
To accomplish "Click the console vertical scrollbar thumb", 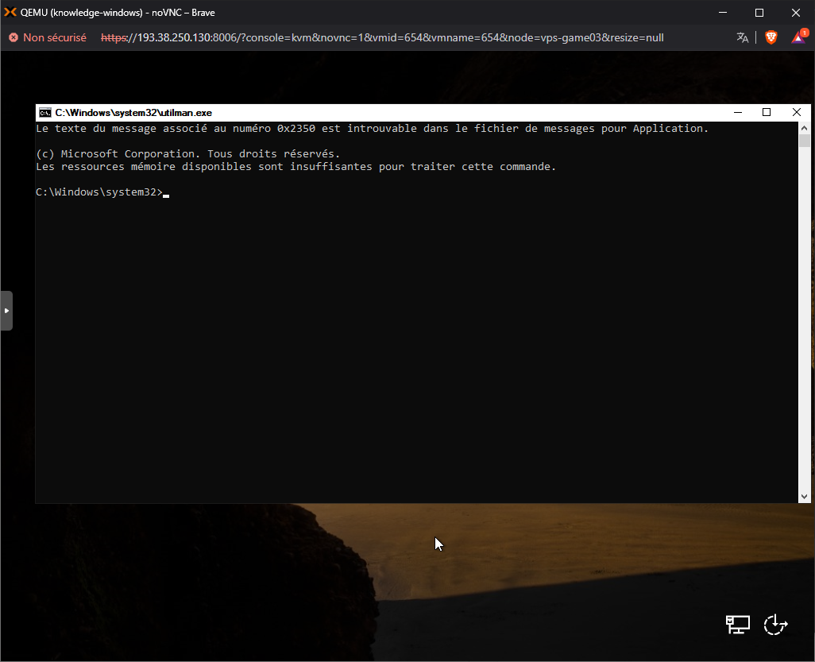I will (805, 141).
